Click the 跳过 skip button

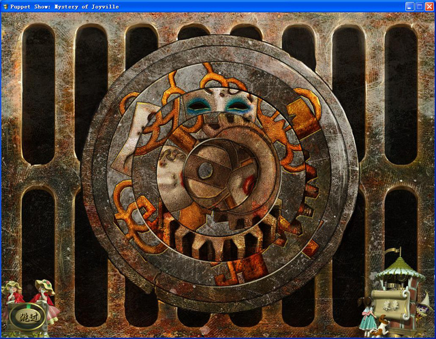[28, 317]
